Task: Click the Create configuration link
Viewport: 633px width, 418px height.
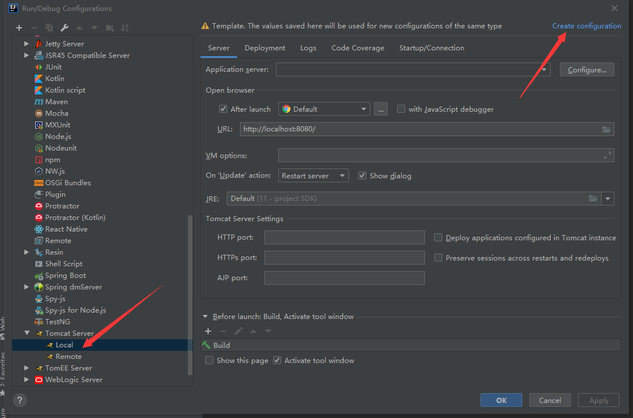Action: click(587, 25)
